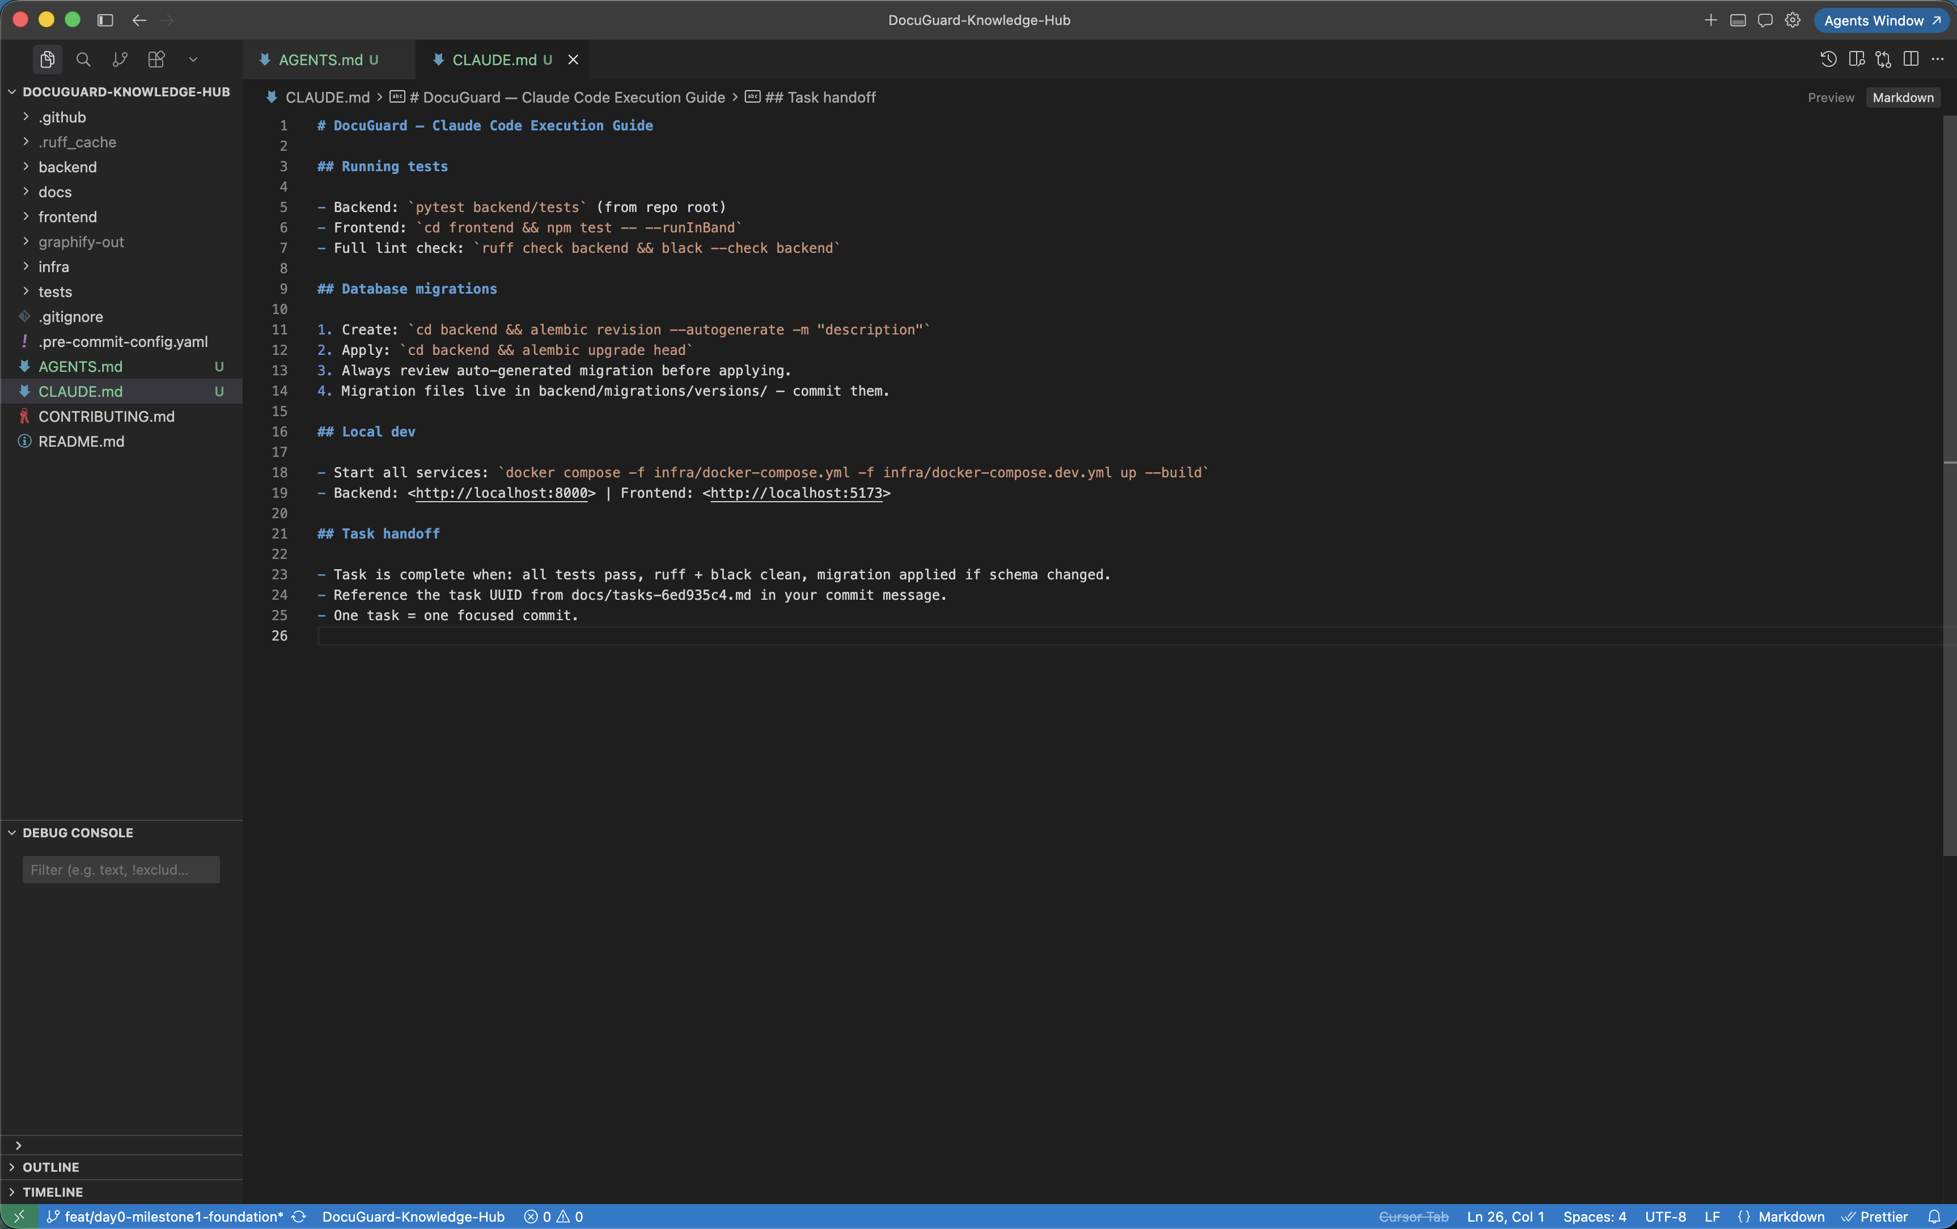This screenshot has height=1229, width=1957.
Task: Click the Prettier status item
Action: [x=1874, y=1217]
